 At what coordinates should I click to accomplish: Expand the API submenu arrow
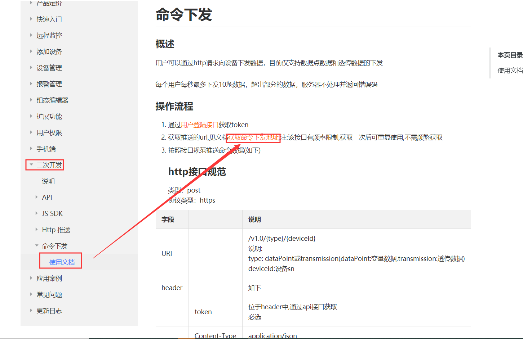point(37,197)
